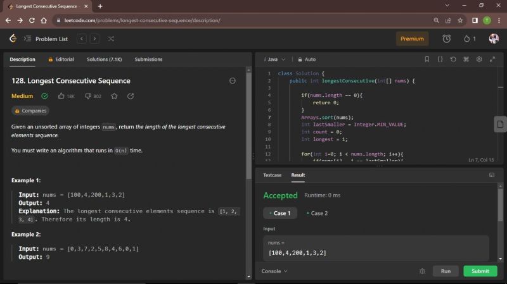Click the Run button
The image size is (507, 284).
pyautogui.click(x=446, y=271)
